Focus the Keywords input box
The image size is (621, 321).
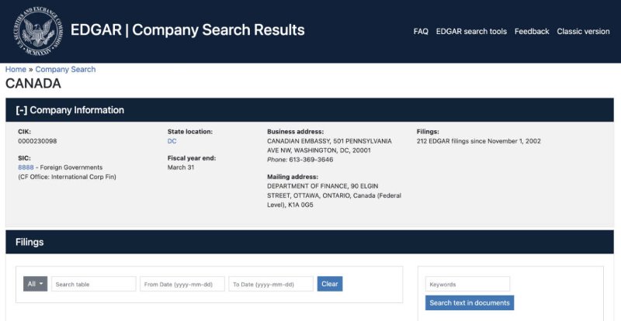468,284
